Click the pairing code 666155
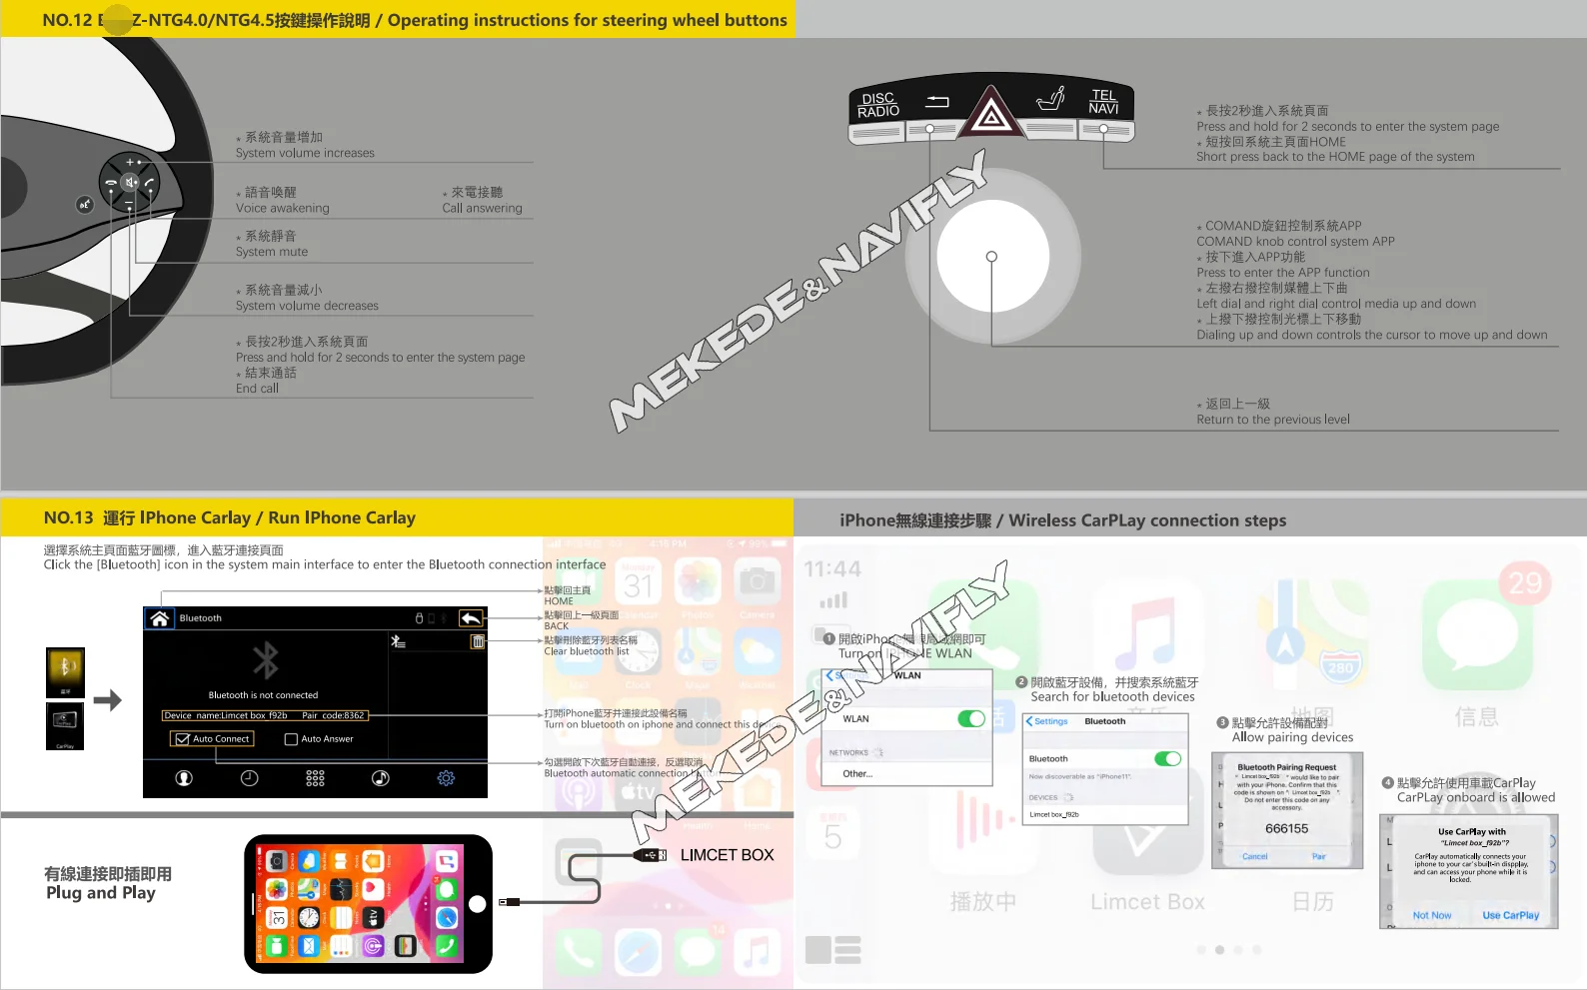 (x=1287, y=829)
